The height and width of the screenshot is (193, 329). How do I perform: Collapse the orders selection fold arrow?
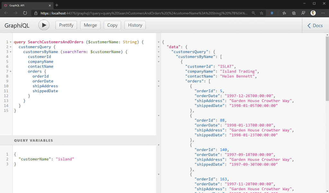[x=11, y=71]
